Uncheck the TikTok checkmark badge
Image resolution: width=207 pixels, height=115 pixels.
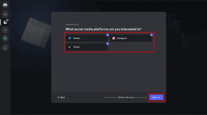tap(107, 44)
